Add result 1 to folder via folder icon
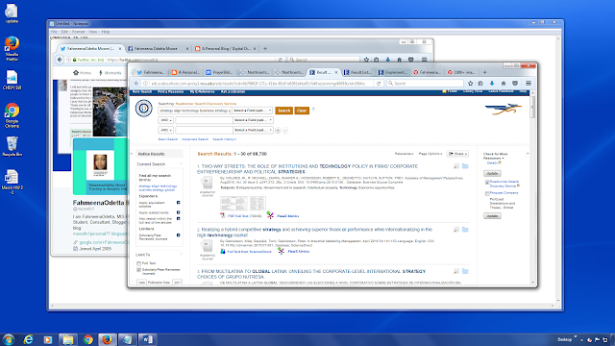The image size is (615, 346). pos(465,166)
